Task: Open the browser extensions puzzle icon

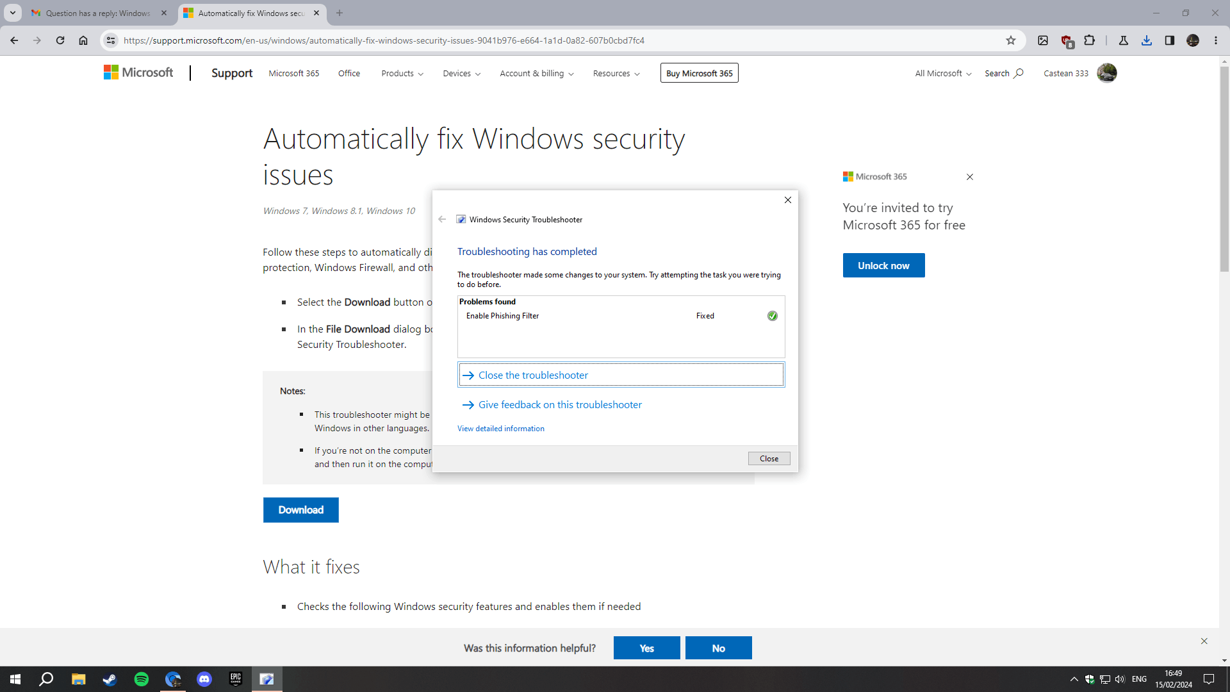Action: pos(1090,40)
